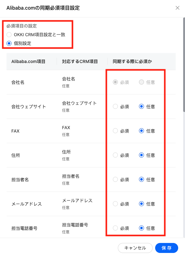Screen dimensions: 185x257
Task: Mark 担当者名 as 必須
Action: click(115, 179)
